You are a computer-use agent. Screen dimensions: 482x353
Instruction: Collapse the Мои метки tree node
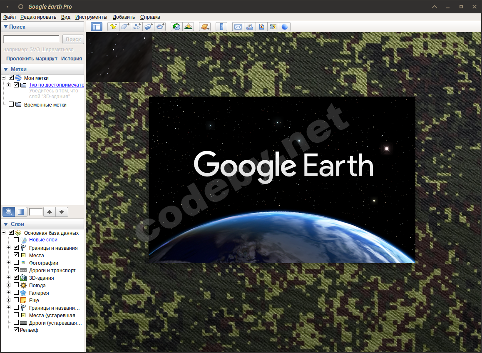(4, 77)
